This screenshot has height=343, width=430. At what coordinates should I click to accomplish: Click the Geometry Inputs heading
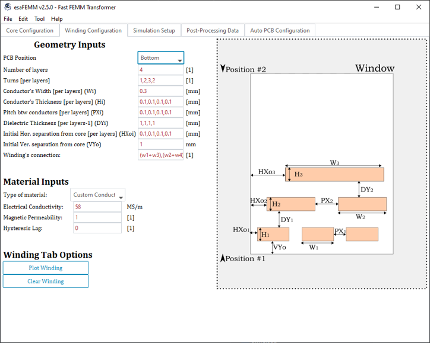point(69,44)
